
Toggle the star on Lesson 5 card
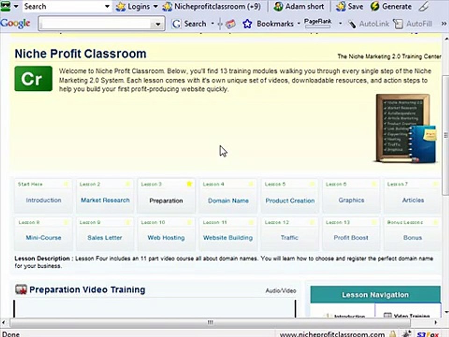click(x=312, y=184)
